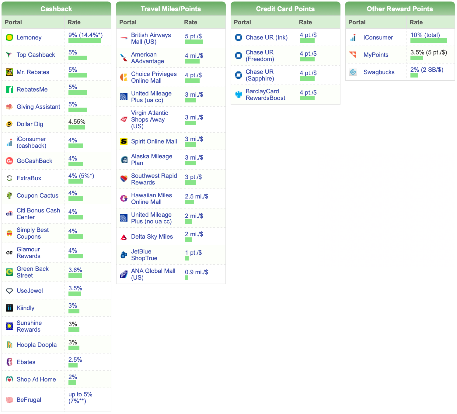Screen dimensions: 457x414
Task: Click the 10% (total) iConsumer rate
Action: (x=425, y=35)
